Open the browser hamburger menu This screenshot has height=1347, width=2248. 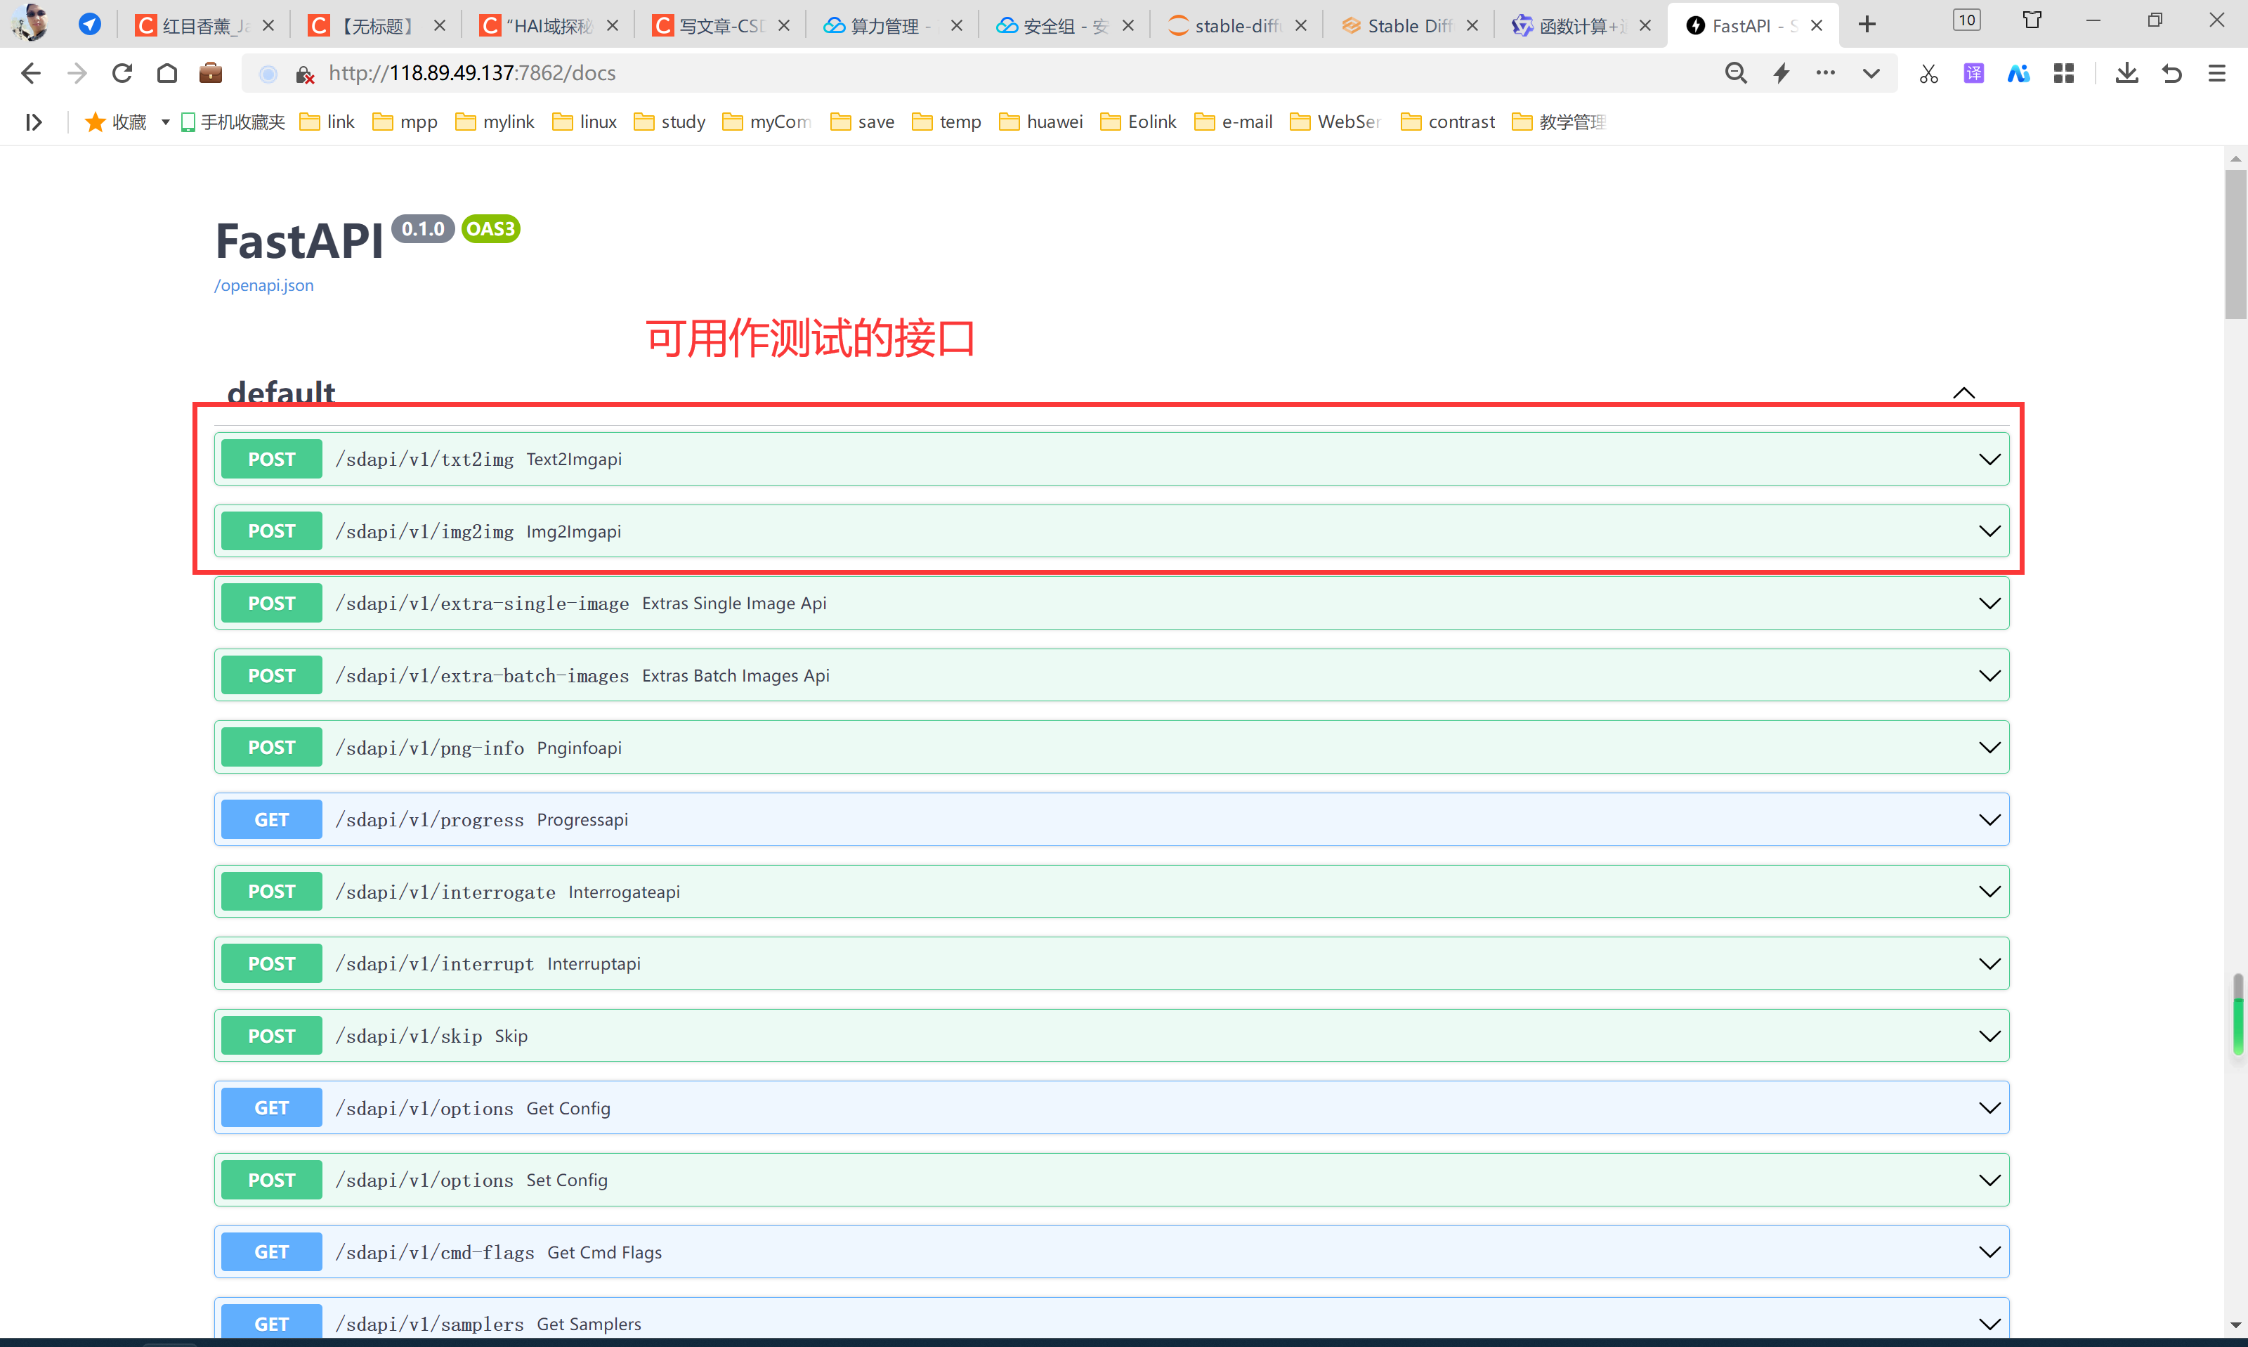[x=2216, y=74]
